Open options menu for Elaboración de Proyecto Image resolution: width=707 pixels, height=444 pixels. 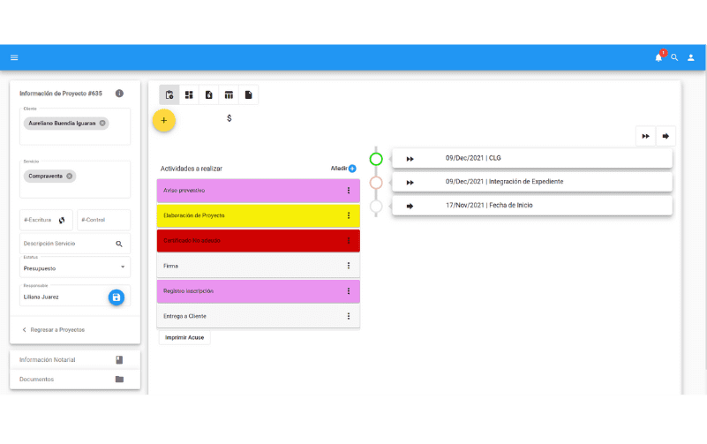click(x=348, y=215)
